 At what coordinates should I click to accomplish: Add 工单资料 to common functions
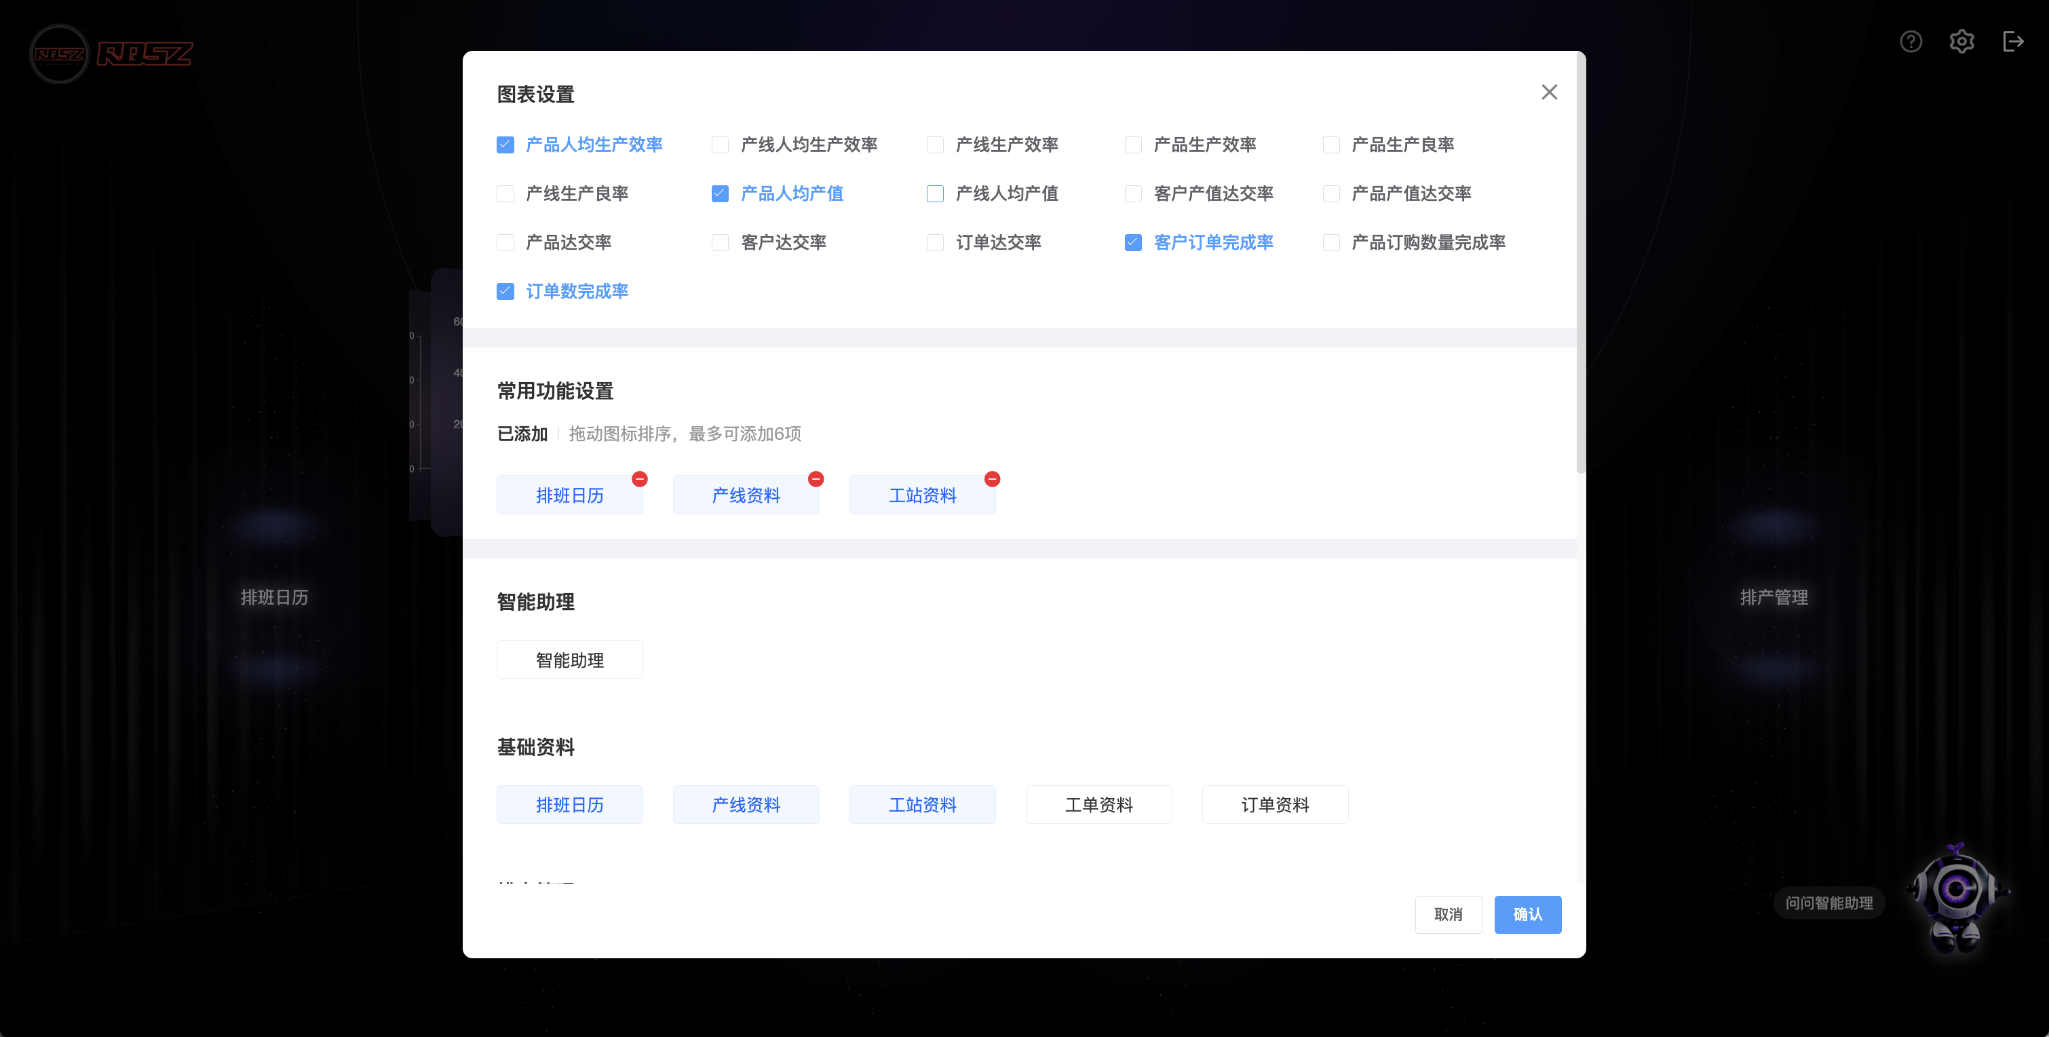(1098, 805)
